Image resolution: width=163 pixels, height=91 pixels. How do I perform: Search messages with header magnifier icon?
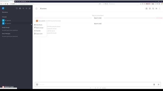(x=153, y=9)
